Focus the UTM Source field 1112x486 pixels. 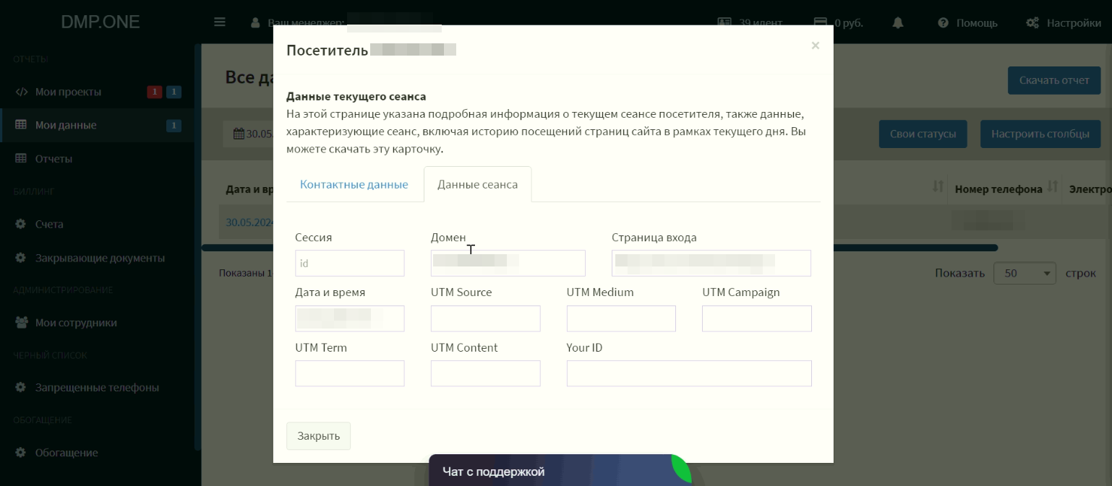[485, 318]
